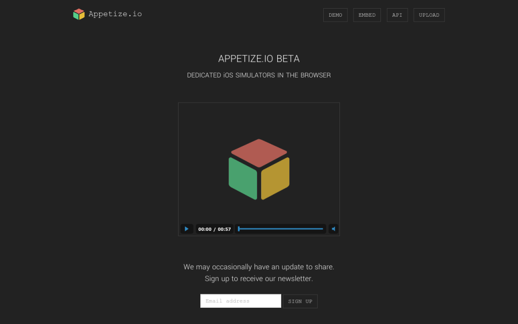Open the DEMO page
The height and width of the screenshot is (324, 518).
335,15
